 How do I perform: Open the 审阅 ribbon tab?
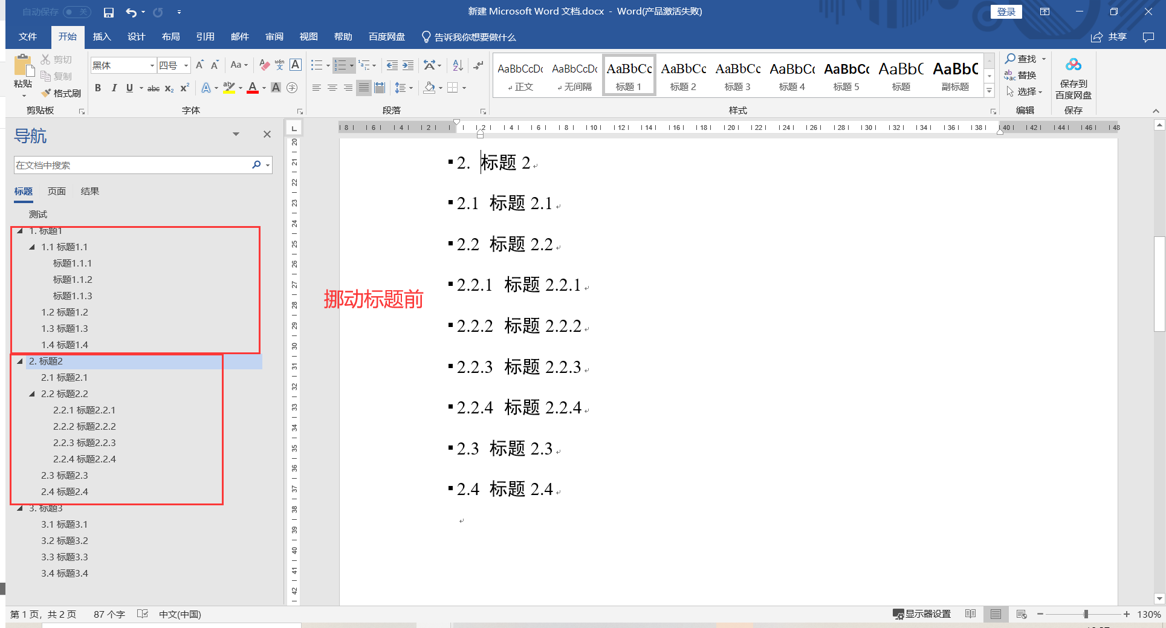(x=274, y=37)
